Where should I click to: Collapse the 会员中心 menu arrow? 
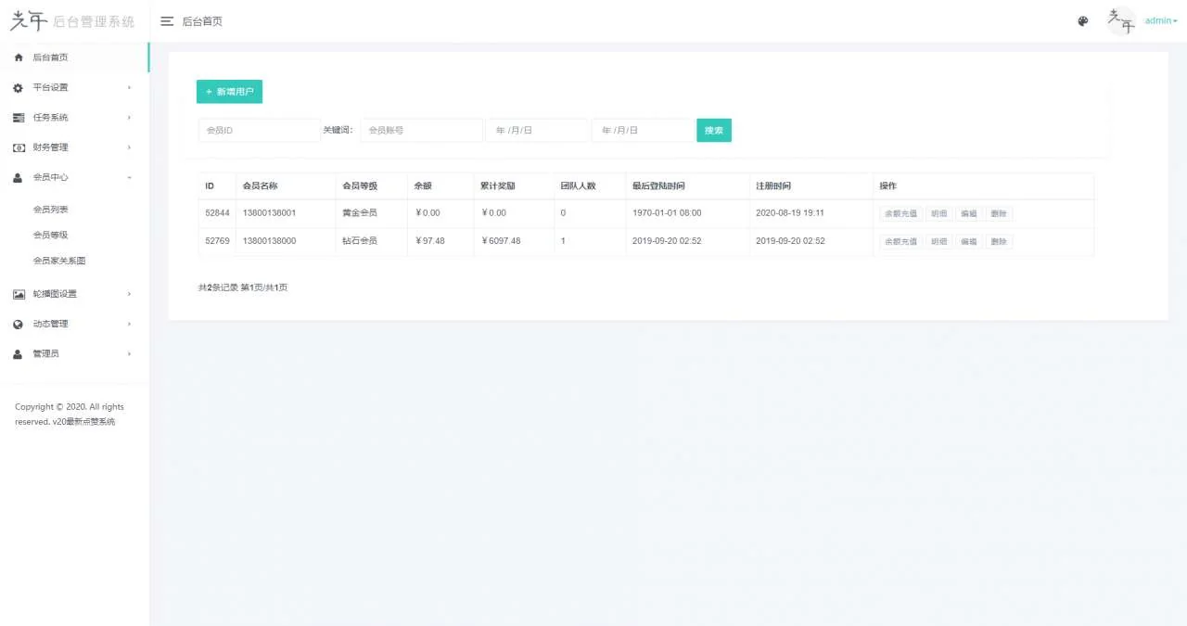point(129,177)
